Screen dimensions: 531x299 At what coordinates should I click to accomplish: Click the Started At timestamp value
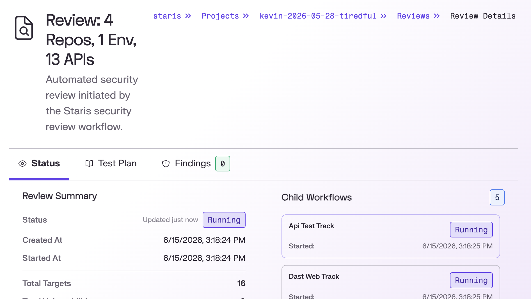pos(204,258)
